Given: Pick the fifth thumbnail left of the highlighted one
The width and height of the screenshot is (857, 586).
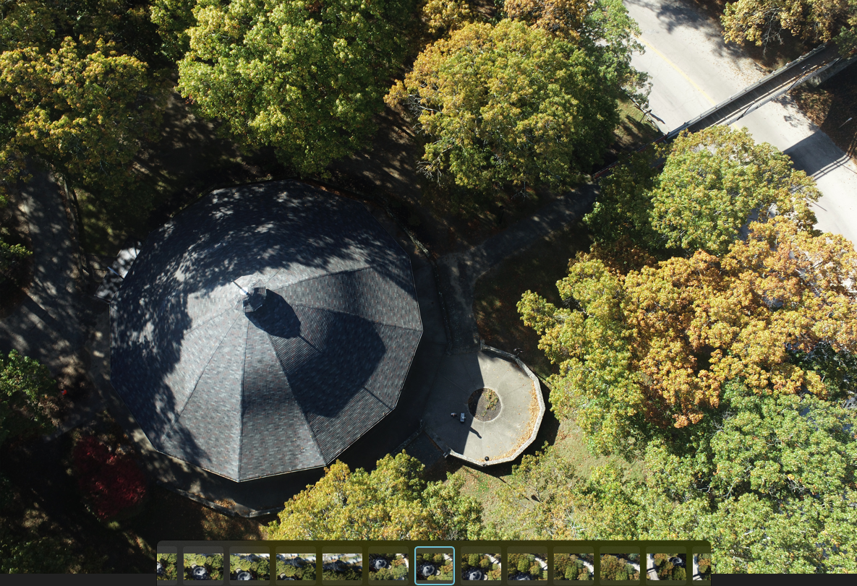Looking at the screenshot, I should (x=203, y=566).
